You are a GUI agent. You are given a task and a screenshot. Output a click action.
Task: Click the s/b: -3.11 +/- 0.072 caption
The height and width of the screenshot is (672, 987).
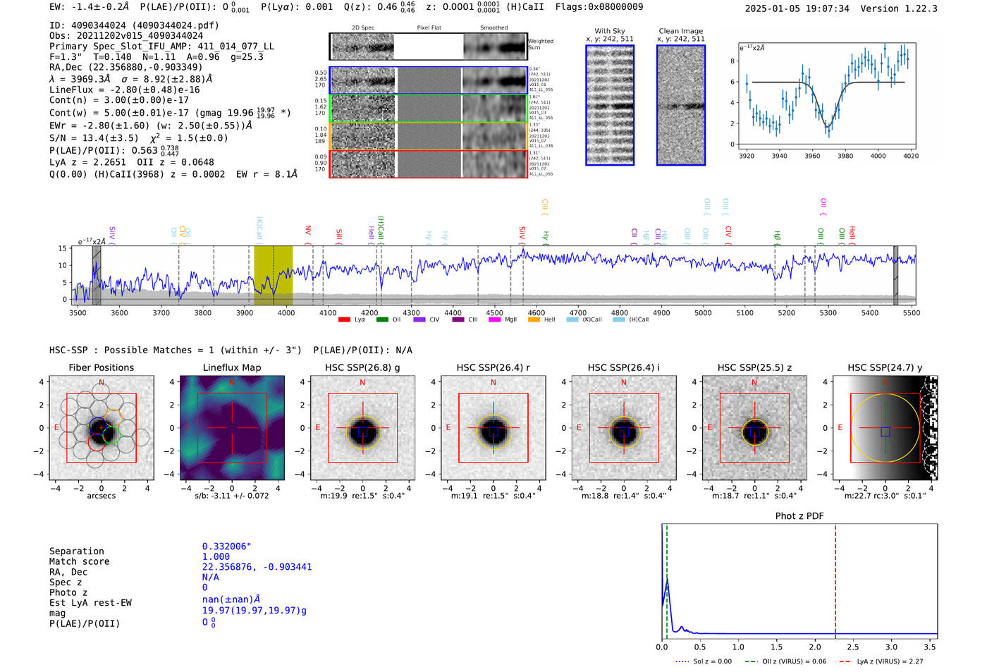pyautogui.click(x=232, y=496)
